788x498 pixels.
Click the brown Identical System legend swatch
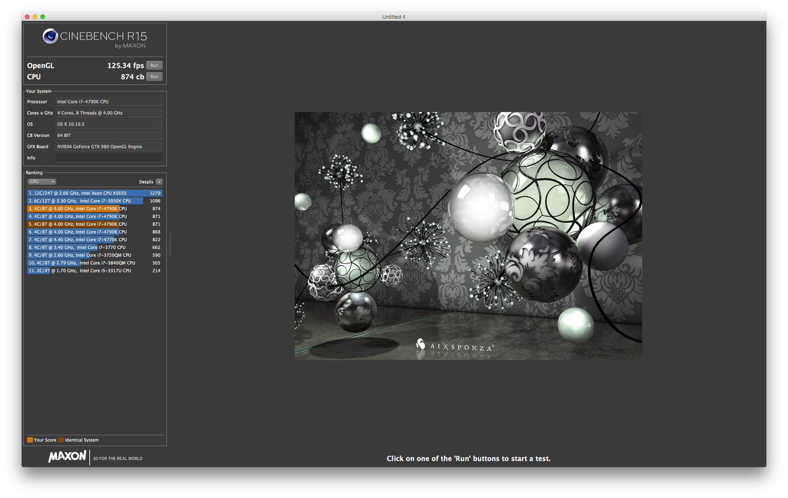[61, 440]
